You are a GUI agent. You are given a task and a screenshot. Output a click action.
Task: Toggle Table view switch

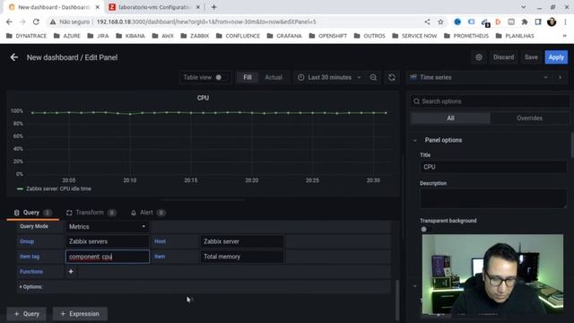click(222, 77)
